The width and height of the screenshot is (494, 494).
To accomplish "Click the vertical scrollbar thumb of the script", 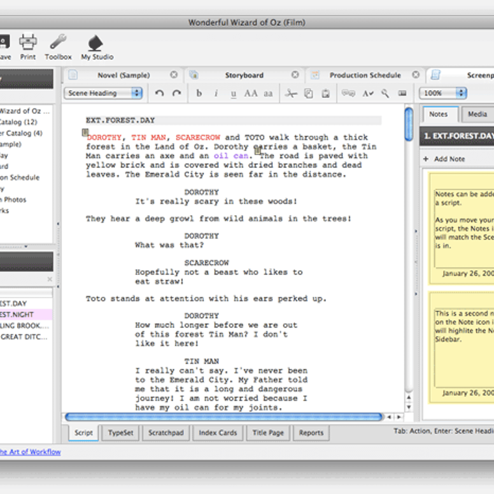I will [x=409, y=124].
